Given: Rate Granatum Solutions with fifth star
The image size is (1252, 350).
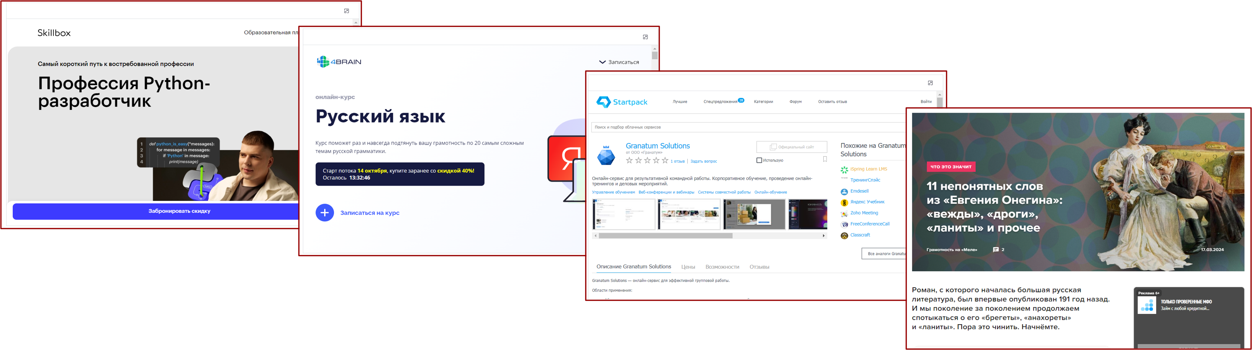Looking at the screenshot, I should 665,160.
